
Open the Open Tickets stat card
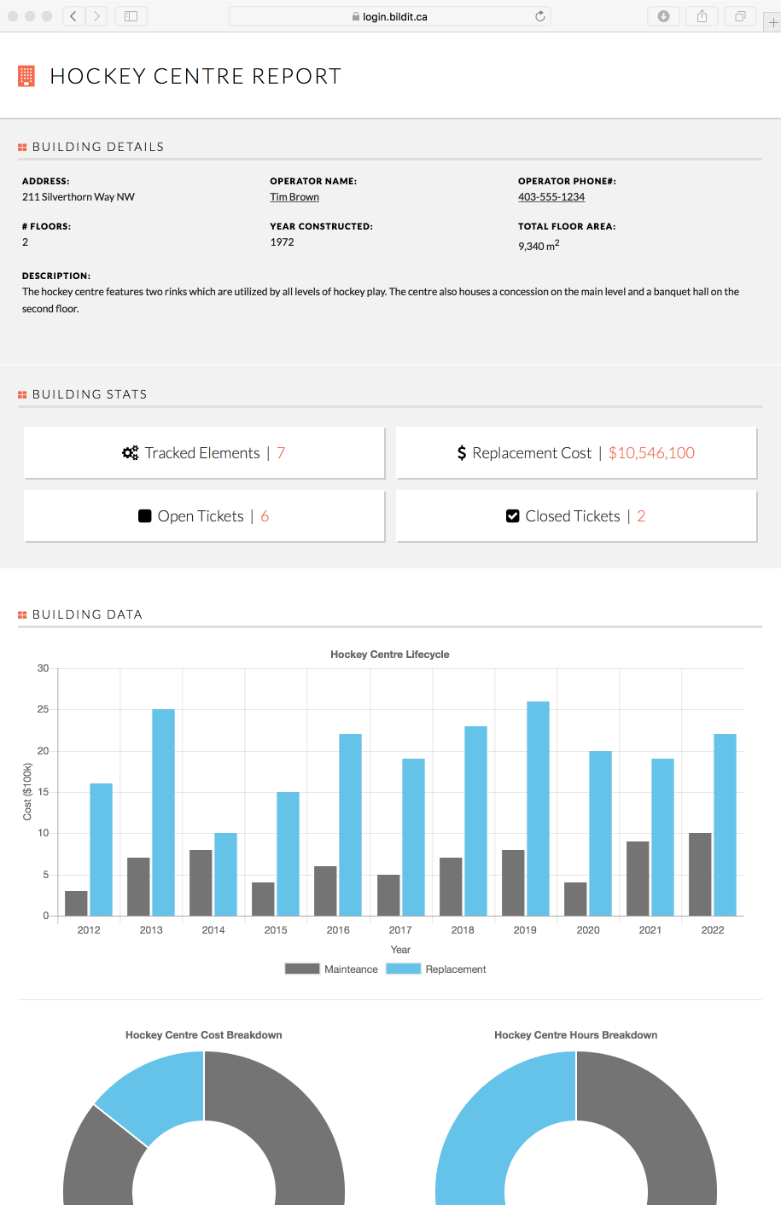point(204,516)
